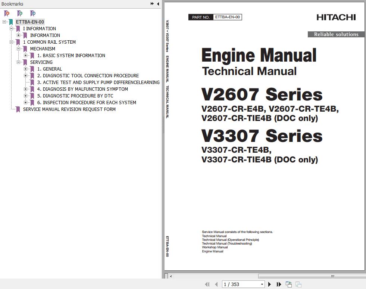Open the 1 COMMON RAIL SYSTEM bookmark
Image resolution: width=366 pixels, height=289 pixels.
tap(49, 42)
